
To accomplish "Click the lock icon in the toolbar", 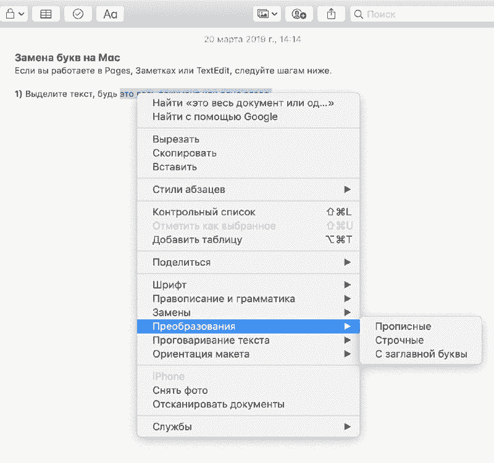I will [x=9, y=14].
